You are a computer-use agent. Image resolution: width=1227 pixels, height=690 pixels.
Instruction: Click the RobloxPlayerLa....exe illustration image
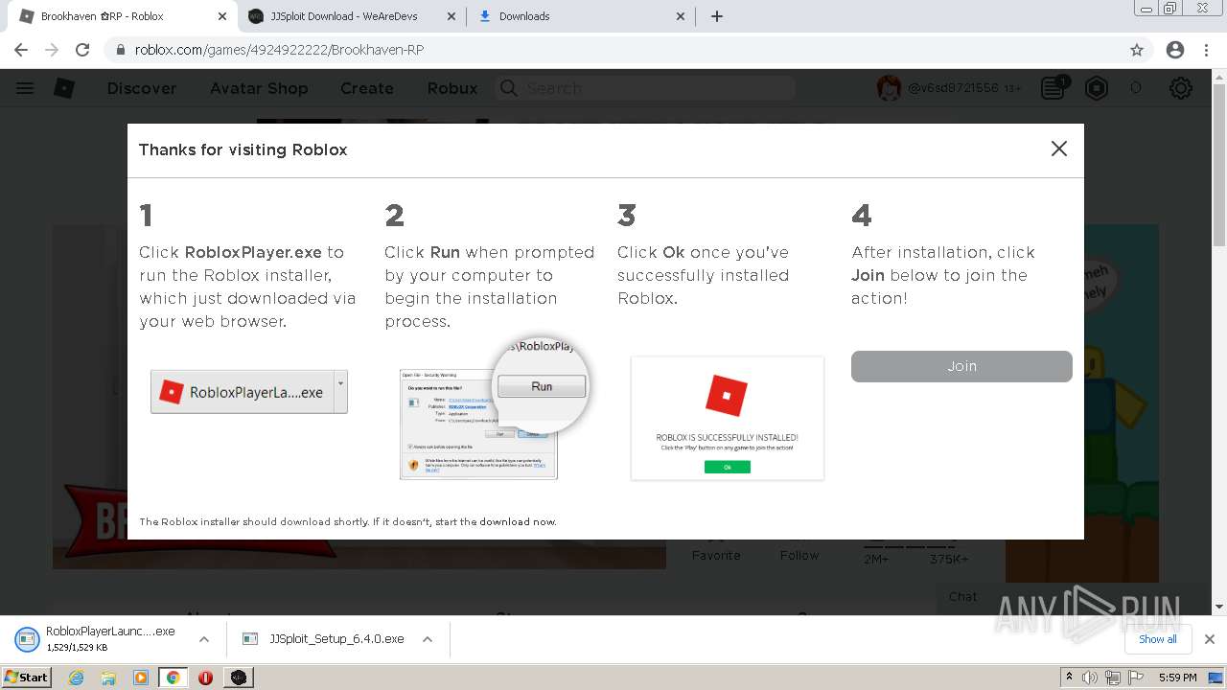[x=249, y=392]
